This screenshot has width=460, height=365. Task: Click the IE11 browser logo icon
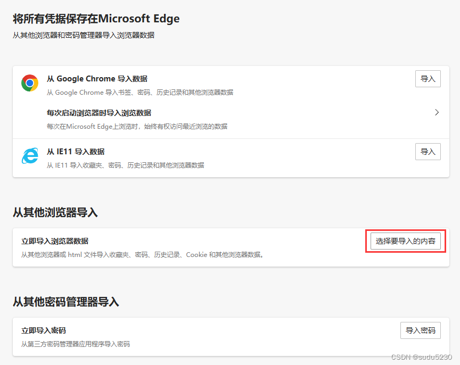click(30, 156)
